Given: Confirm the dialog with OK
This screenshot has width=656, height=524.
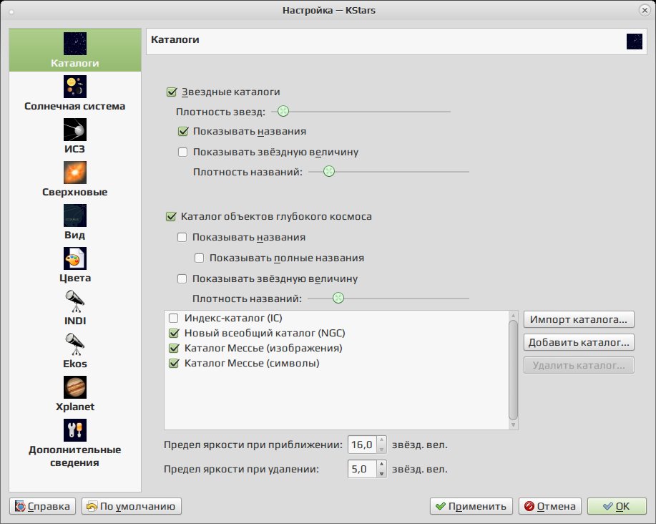Looking at the screenshot, I should click(x=617, y=506).
